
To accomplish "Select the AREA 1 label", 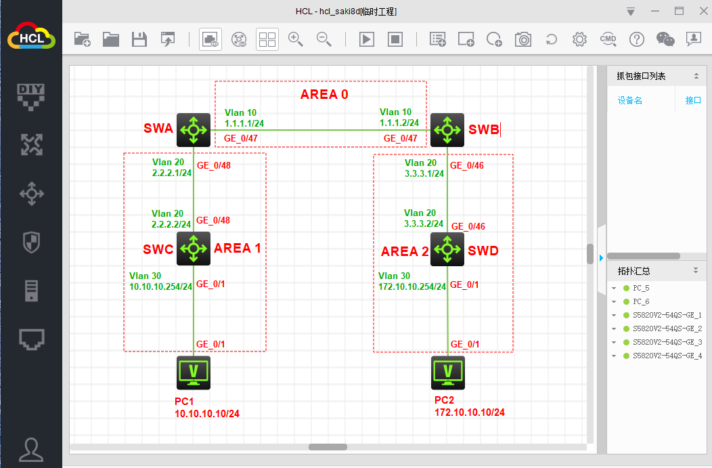I will coord(238,248).
